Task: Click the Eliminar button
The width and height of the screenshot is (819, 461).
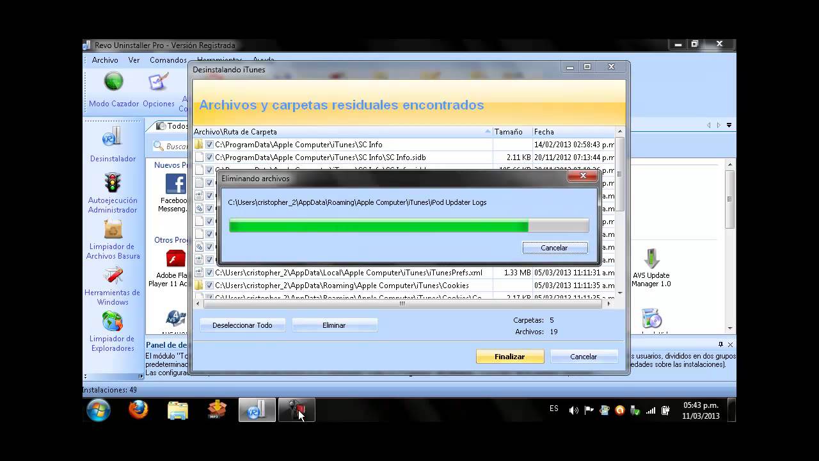Action: (x=334, y=325)
